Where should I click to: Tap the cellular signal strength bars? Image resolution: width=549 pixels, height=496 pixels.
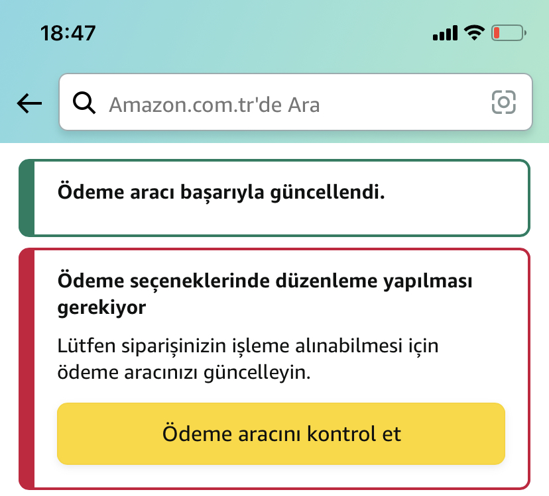pyautogui.click(x=445, y=32)
